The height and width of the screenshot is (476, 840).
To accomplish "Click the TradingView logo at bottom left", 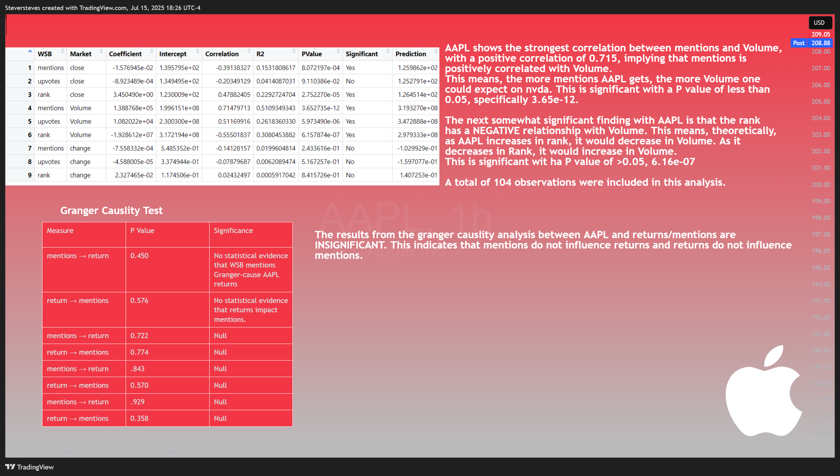I will point(29,467).
